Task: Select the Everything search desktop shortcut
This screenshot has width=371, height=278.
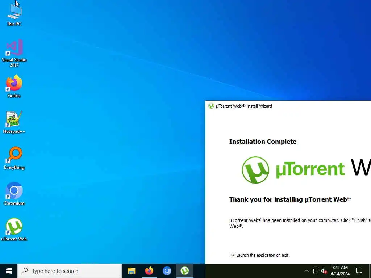Action: point(14,158)
